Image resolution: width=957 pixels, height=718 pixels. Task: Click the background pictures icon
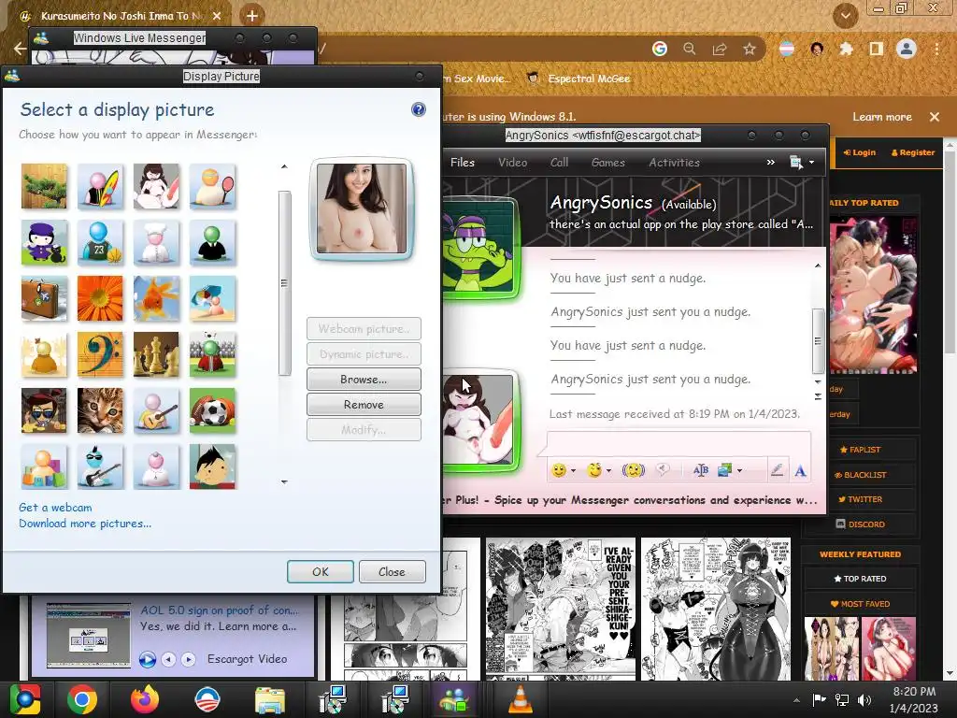point(724,469)
